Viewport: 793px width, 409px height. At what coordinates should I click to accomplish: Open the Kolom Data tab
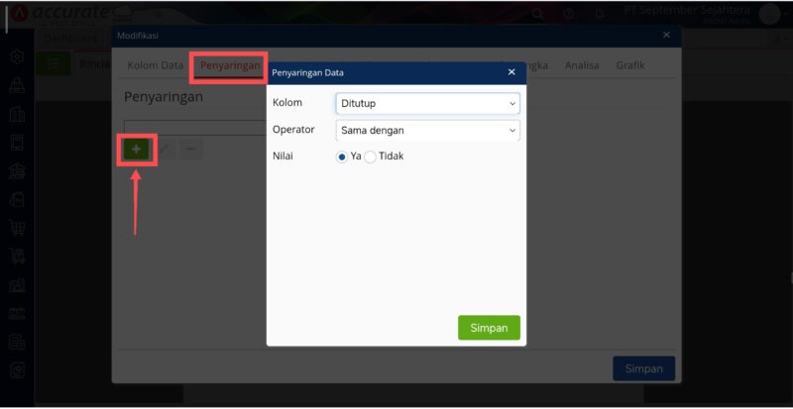pos(155,65)
